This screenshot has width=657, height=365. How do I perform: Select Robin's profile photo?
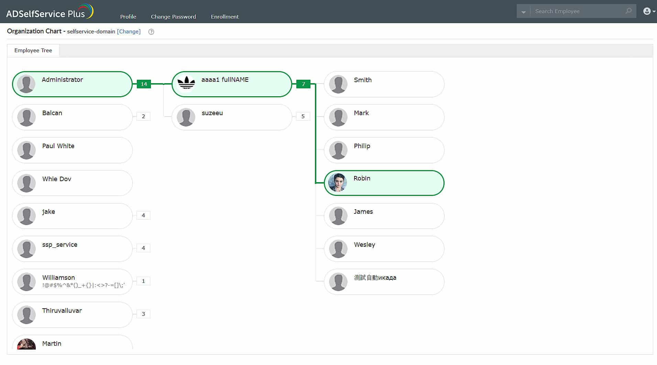(x=338, y=183)
